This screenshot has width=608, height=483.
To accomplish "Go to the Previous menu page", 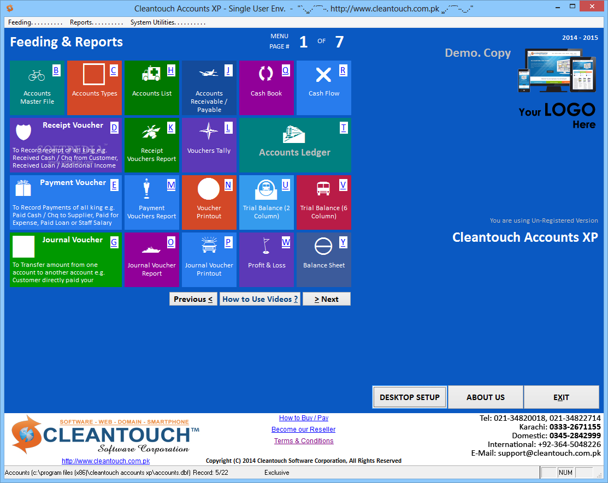I will pyautogui.click(x=193, y=299).
